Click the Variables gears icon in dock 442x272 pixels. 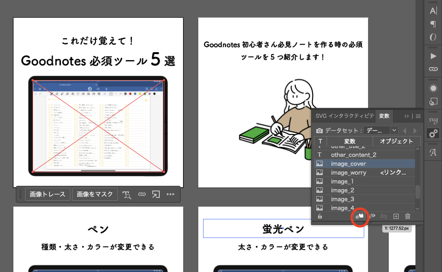click(433, 133)
